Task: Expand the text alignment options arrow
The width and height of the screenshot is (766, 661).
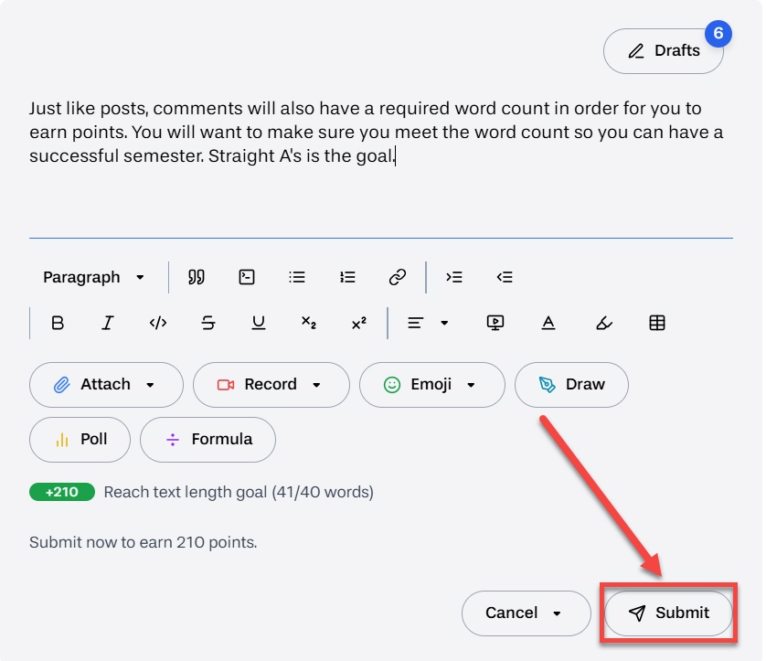Action: coord(444,323)
